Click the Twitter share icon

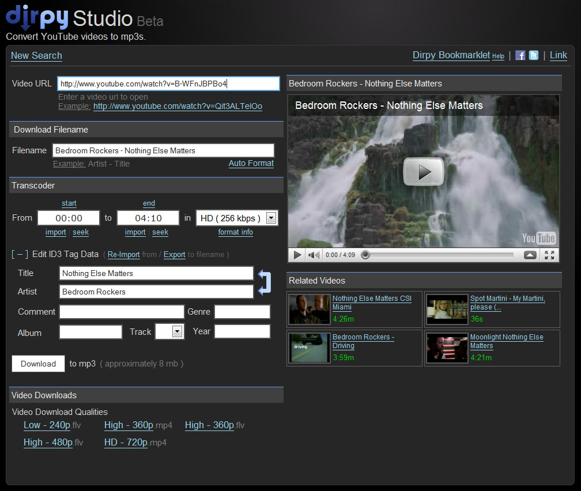pos(534,55)
